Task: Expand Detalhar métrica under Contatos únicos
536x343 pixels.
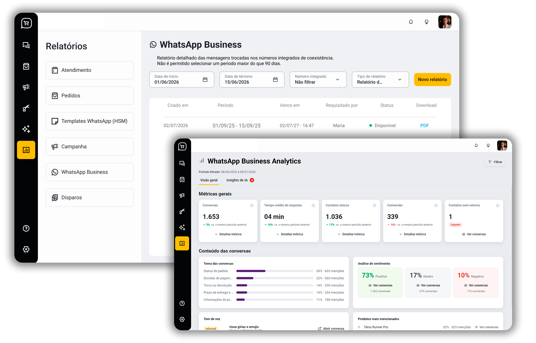Action: pos(351,234)
